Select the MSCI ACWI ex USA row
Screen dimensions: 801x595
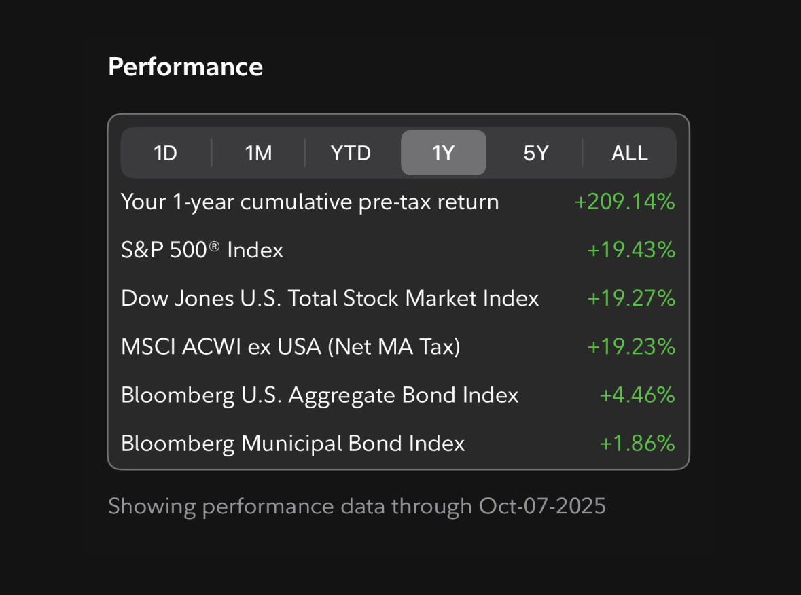point(290,346)
